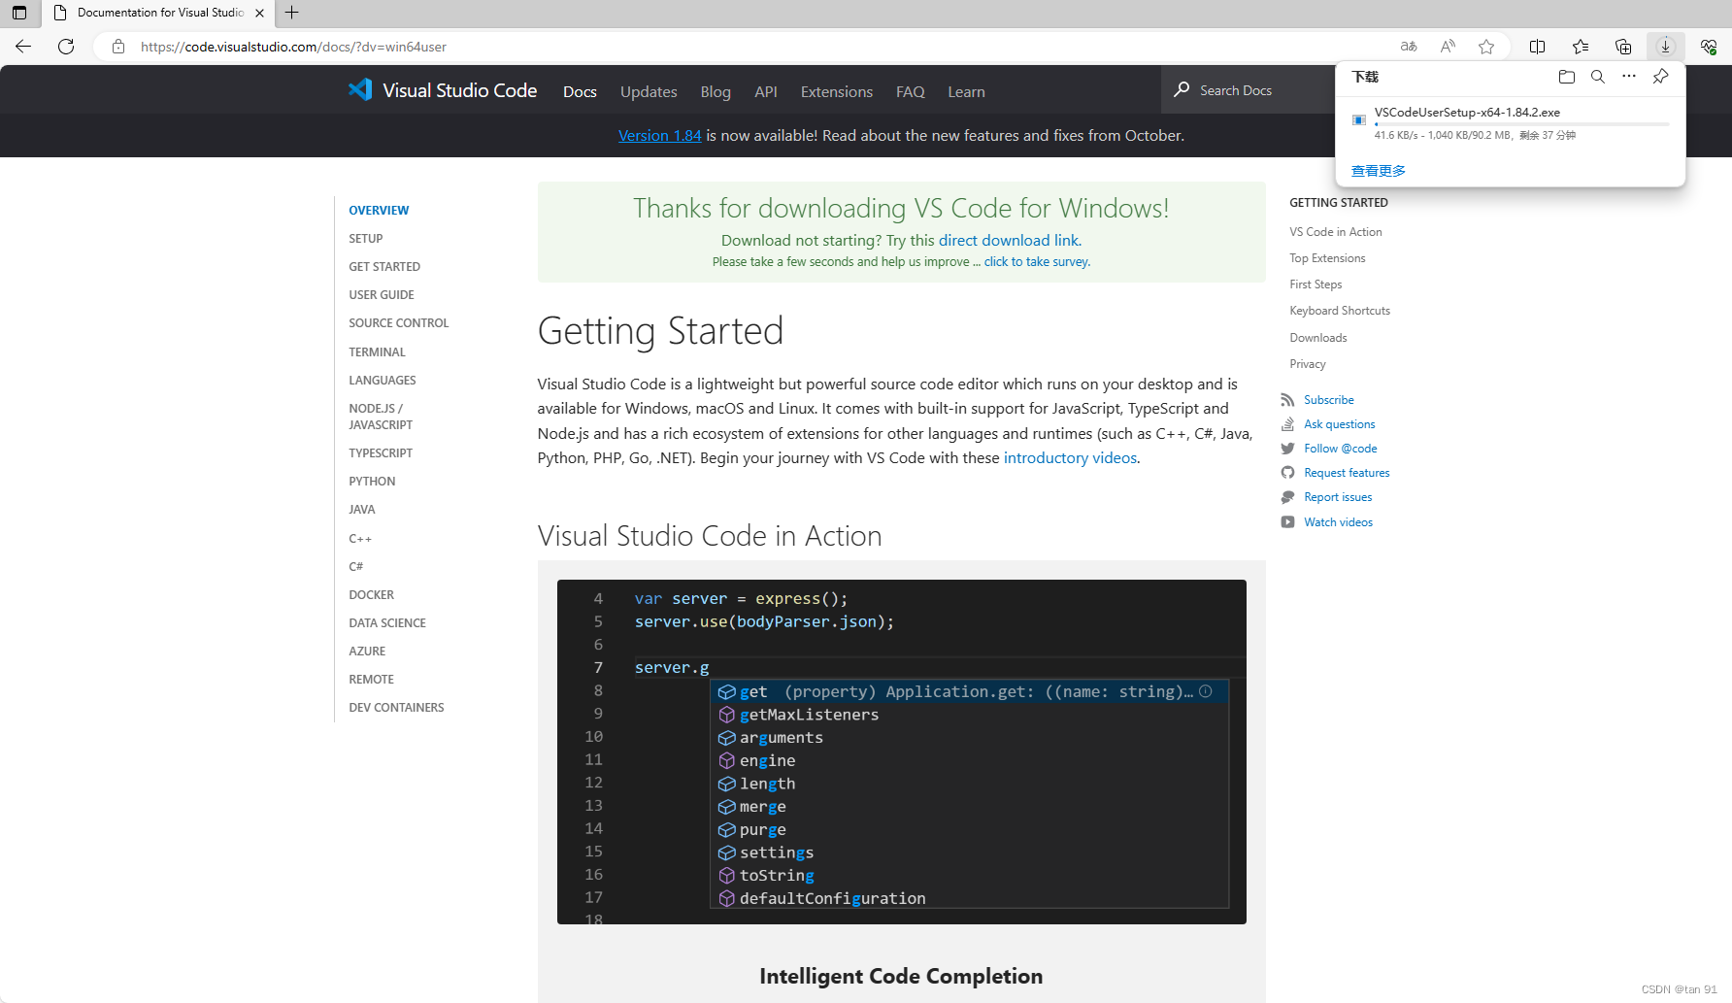Reload the page with refresh icon

(x=66, y=47)
